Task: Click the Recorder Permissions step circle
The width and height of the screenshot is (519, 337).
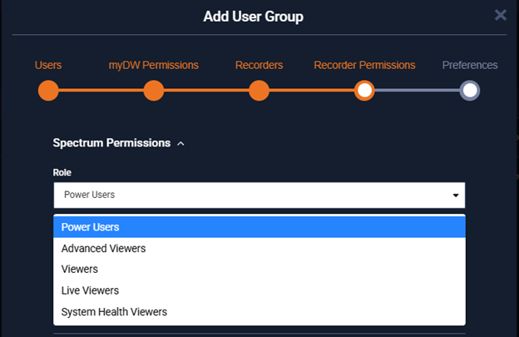Action: tap(363, 90)
